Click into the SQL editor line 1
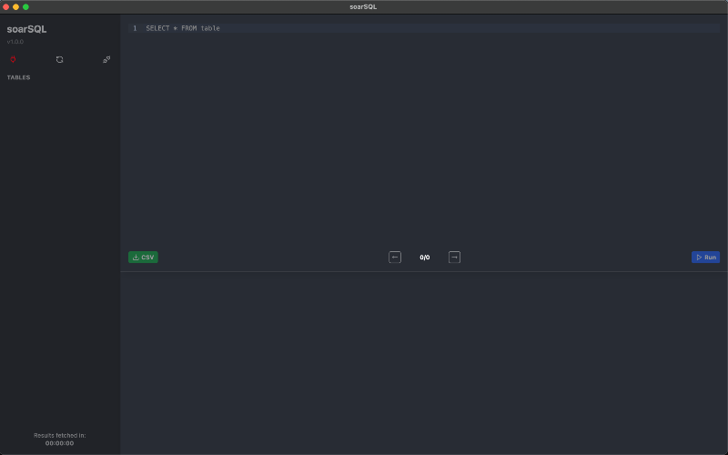Screen dimensions: 728x455 pos(424,28)
